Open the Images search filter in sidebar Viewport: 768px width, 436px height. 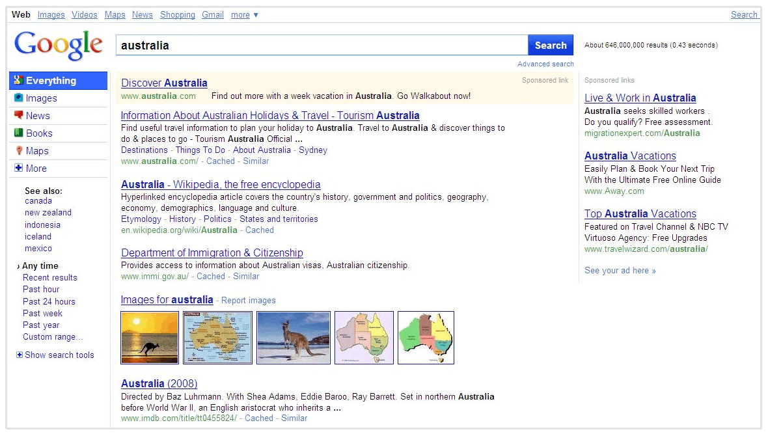point(18,98)
